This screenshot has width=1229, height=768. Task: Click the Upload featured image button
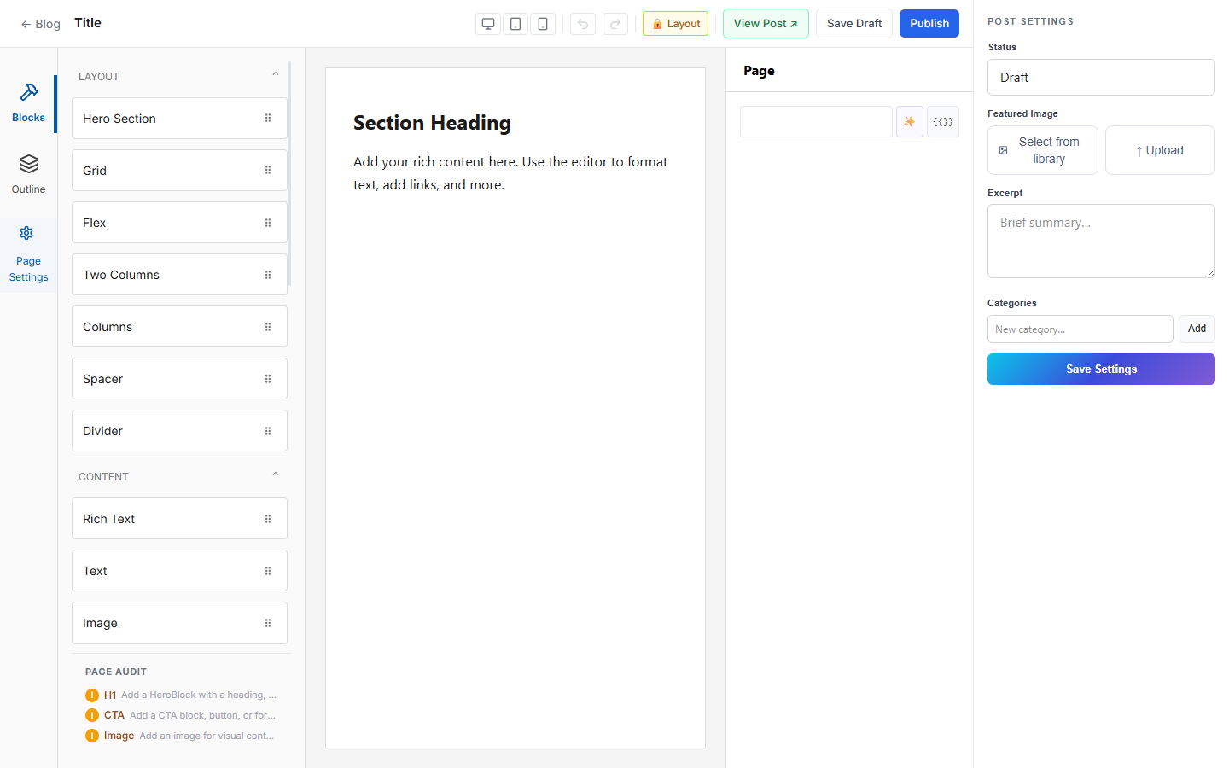tap(1160, 150)
